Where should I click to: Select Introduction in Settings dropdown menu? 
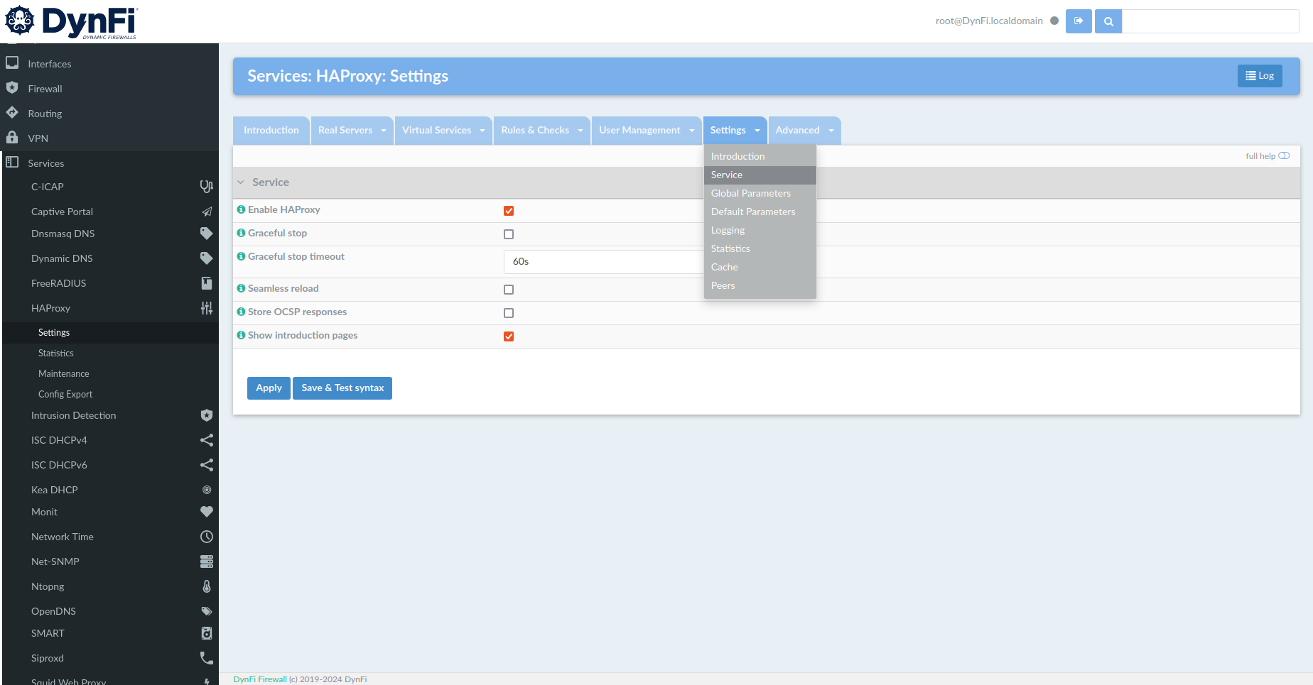point(760,156)
